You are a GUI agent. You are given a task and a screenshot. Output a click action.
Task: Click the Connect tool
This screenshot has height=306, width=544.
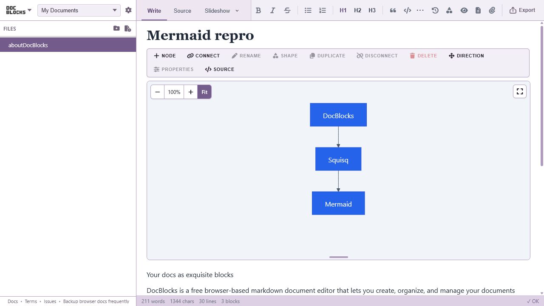[x=204, y=56]
